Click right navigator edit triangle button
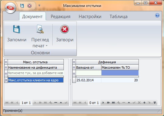The image size is (164, 116). click(x=129, y=103)
